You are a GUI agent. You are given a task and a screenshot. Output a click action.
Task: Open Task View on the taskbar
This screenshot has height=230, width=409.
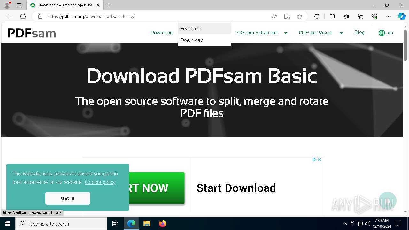tap(115, 224)
